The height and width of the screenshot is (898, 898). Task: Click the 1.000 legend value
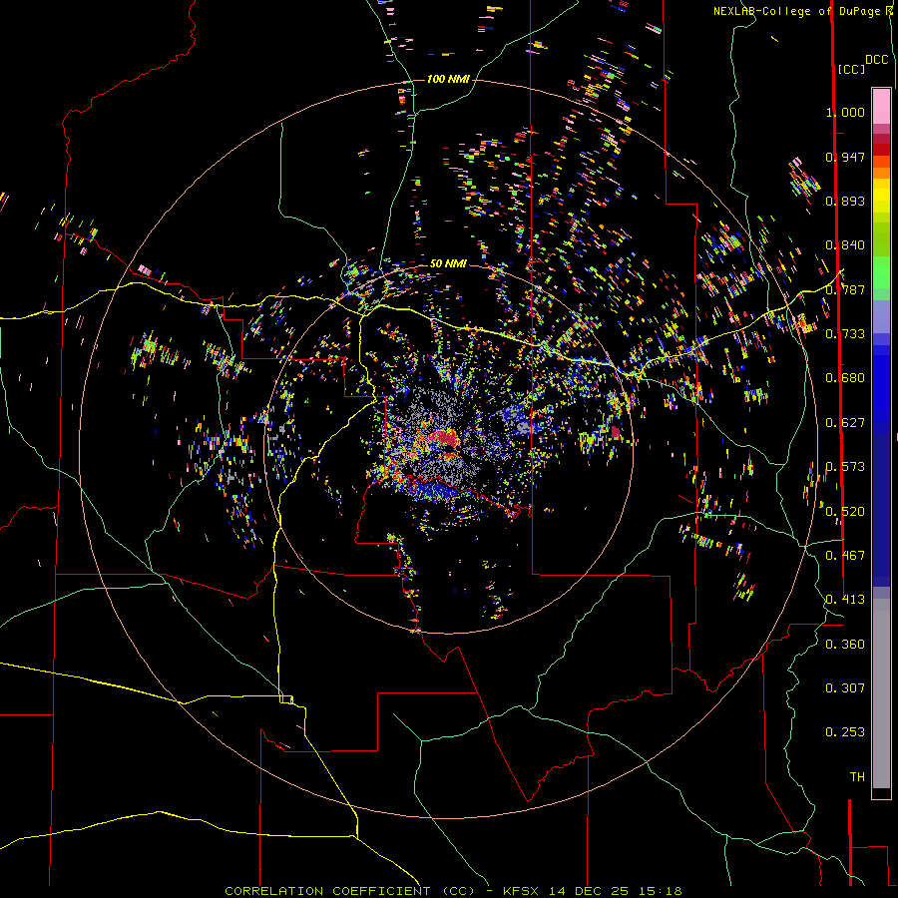(x=845, y=112)
